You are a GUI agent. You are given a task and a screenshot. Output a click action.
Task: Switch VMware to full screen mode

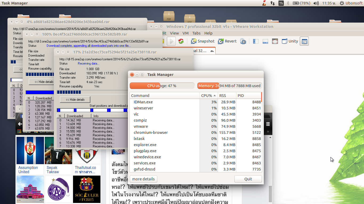pos(275,41)
